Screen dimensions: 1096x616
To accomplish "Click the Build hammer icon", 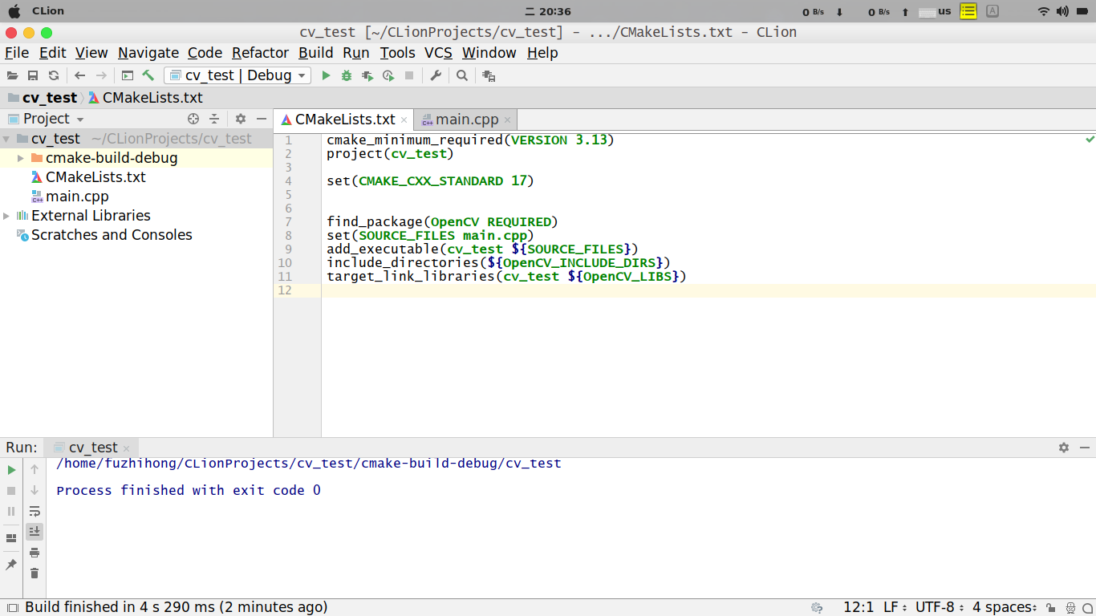I will (148, 75).
